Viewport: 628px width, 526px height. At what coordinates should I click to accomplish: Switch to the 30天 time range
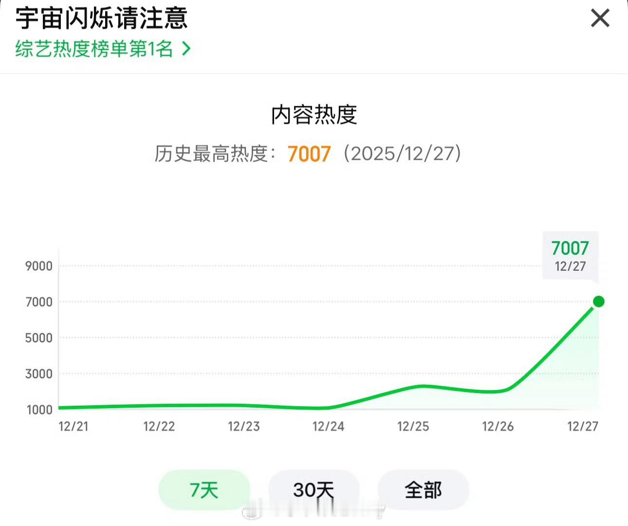click(314, 490)
